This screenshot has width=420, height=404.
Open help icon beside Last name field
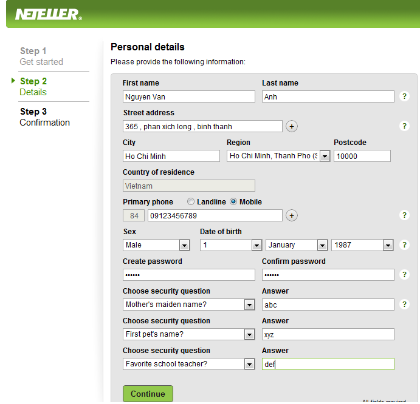(x=404, y=96)
